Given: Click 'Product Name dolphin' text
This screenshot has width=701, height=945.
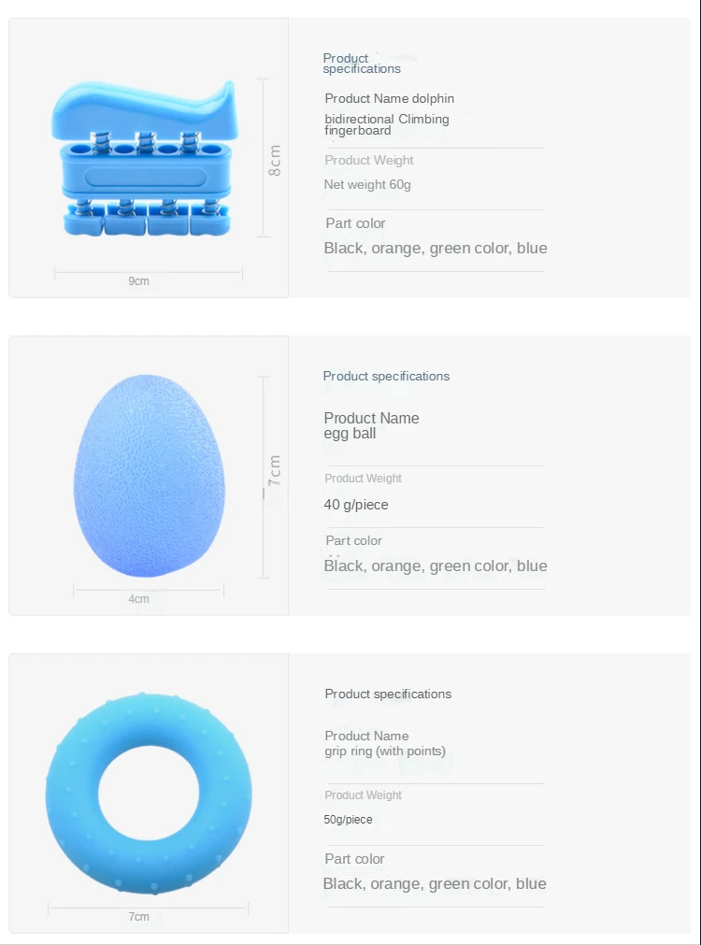Looking at the screenshot, I should pos(389,98).
